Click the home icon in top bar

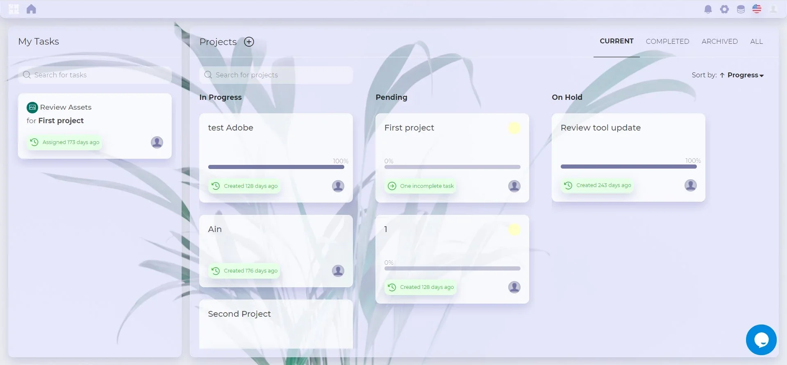[31, 9]
